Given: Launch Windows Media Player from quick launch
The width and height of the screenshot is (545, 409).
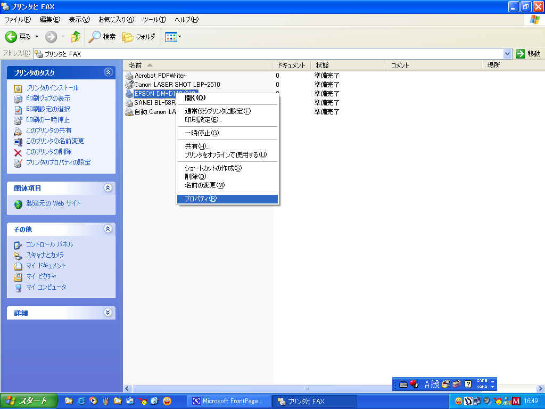Looking at the screenshot, I should tap(93, 401).
